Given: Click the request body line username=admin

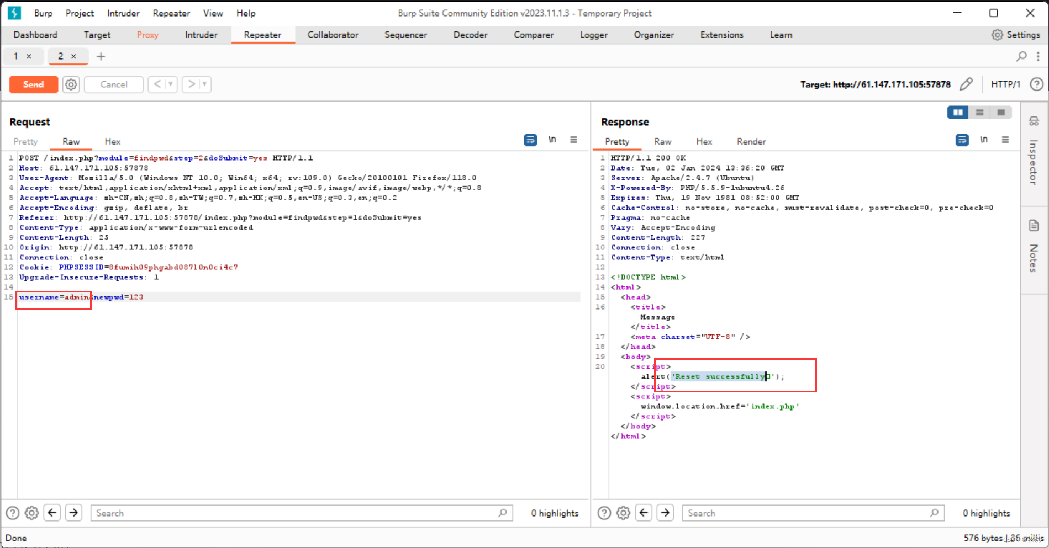Looking at the screenshot, I should [x=54, y=297].
